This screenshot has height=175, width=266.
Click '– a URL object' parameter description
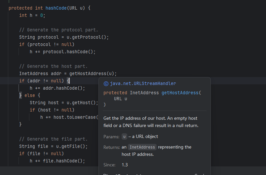(x=143, y=136)
